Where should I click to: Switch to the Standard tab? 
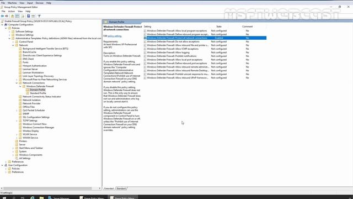pyautogui.click(x=121, y=188)
